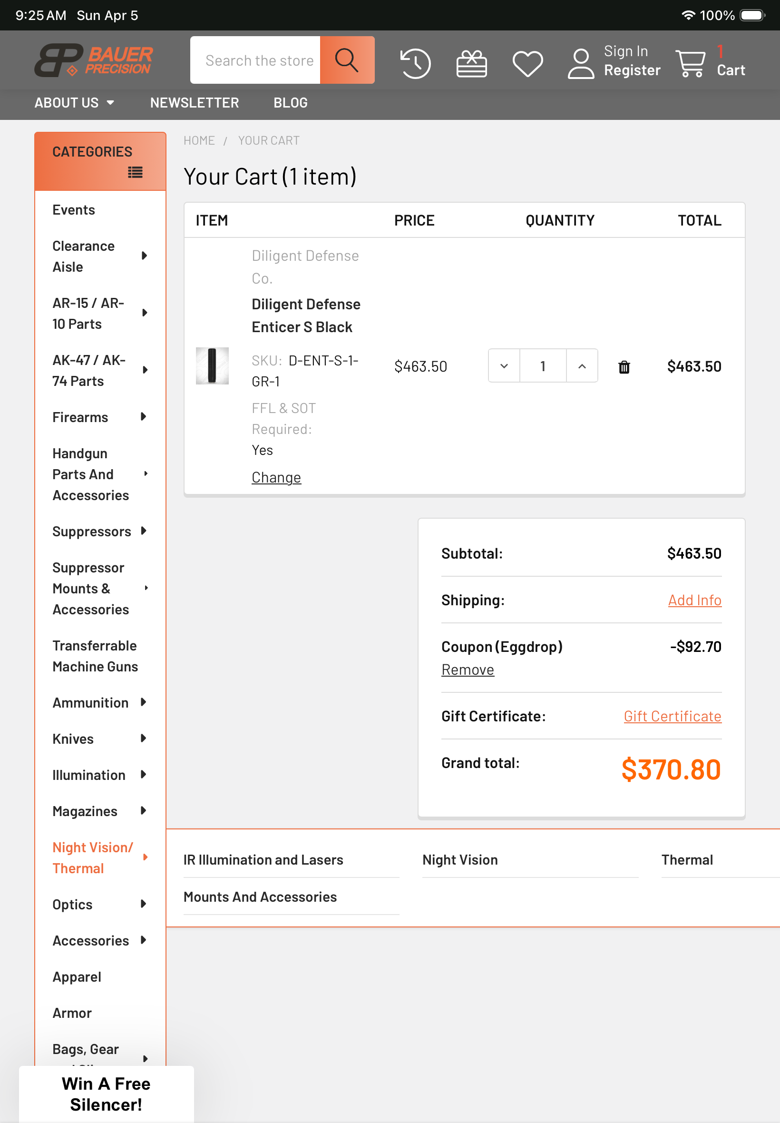Open recently viewed history icon
This screenshot has height=1123, width=780.
coord(415,63)
